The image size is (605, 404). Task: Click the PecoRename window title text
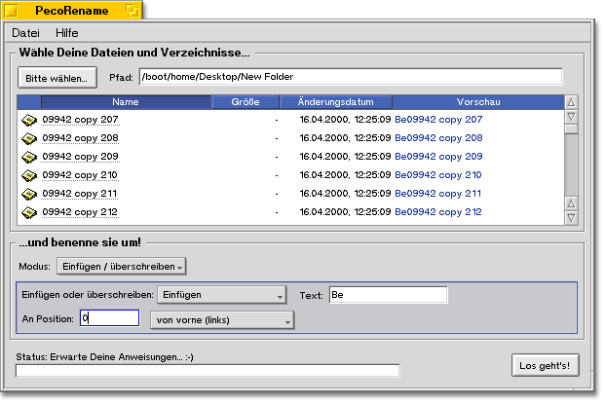click(x=72, y=11)
